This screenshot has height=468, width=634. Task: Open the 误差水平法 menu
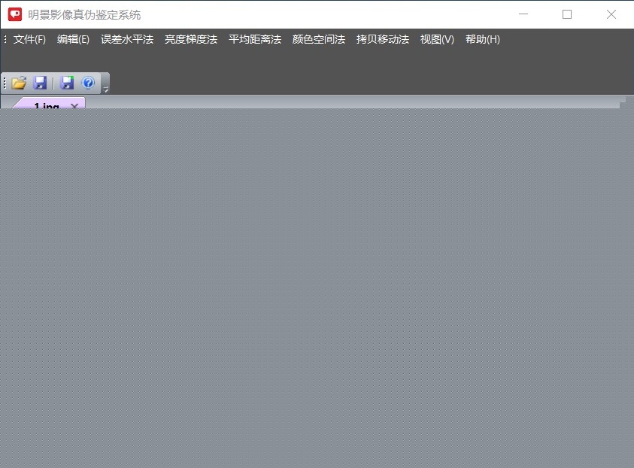(127, 39)
